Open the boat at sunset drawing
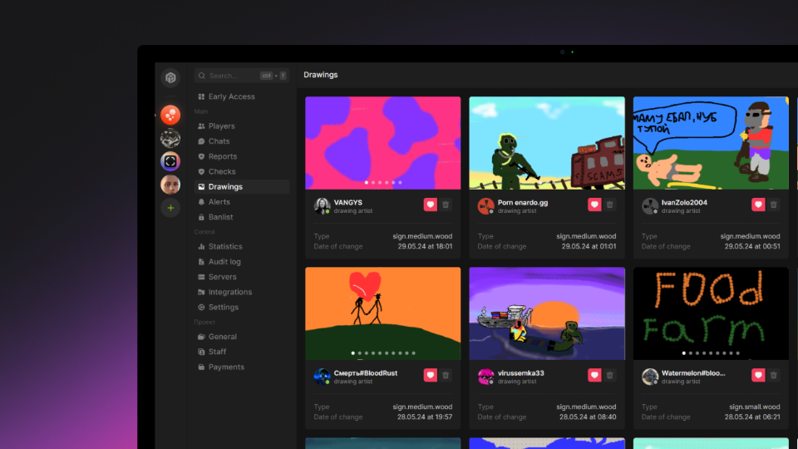Image resolution: width=798 pixels, height=449 pixels. [547, 313]
